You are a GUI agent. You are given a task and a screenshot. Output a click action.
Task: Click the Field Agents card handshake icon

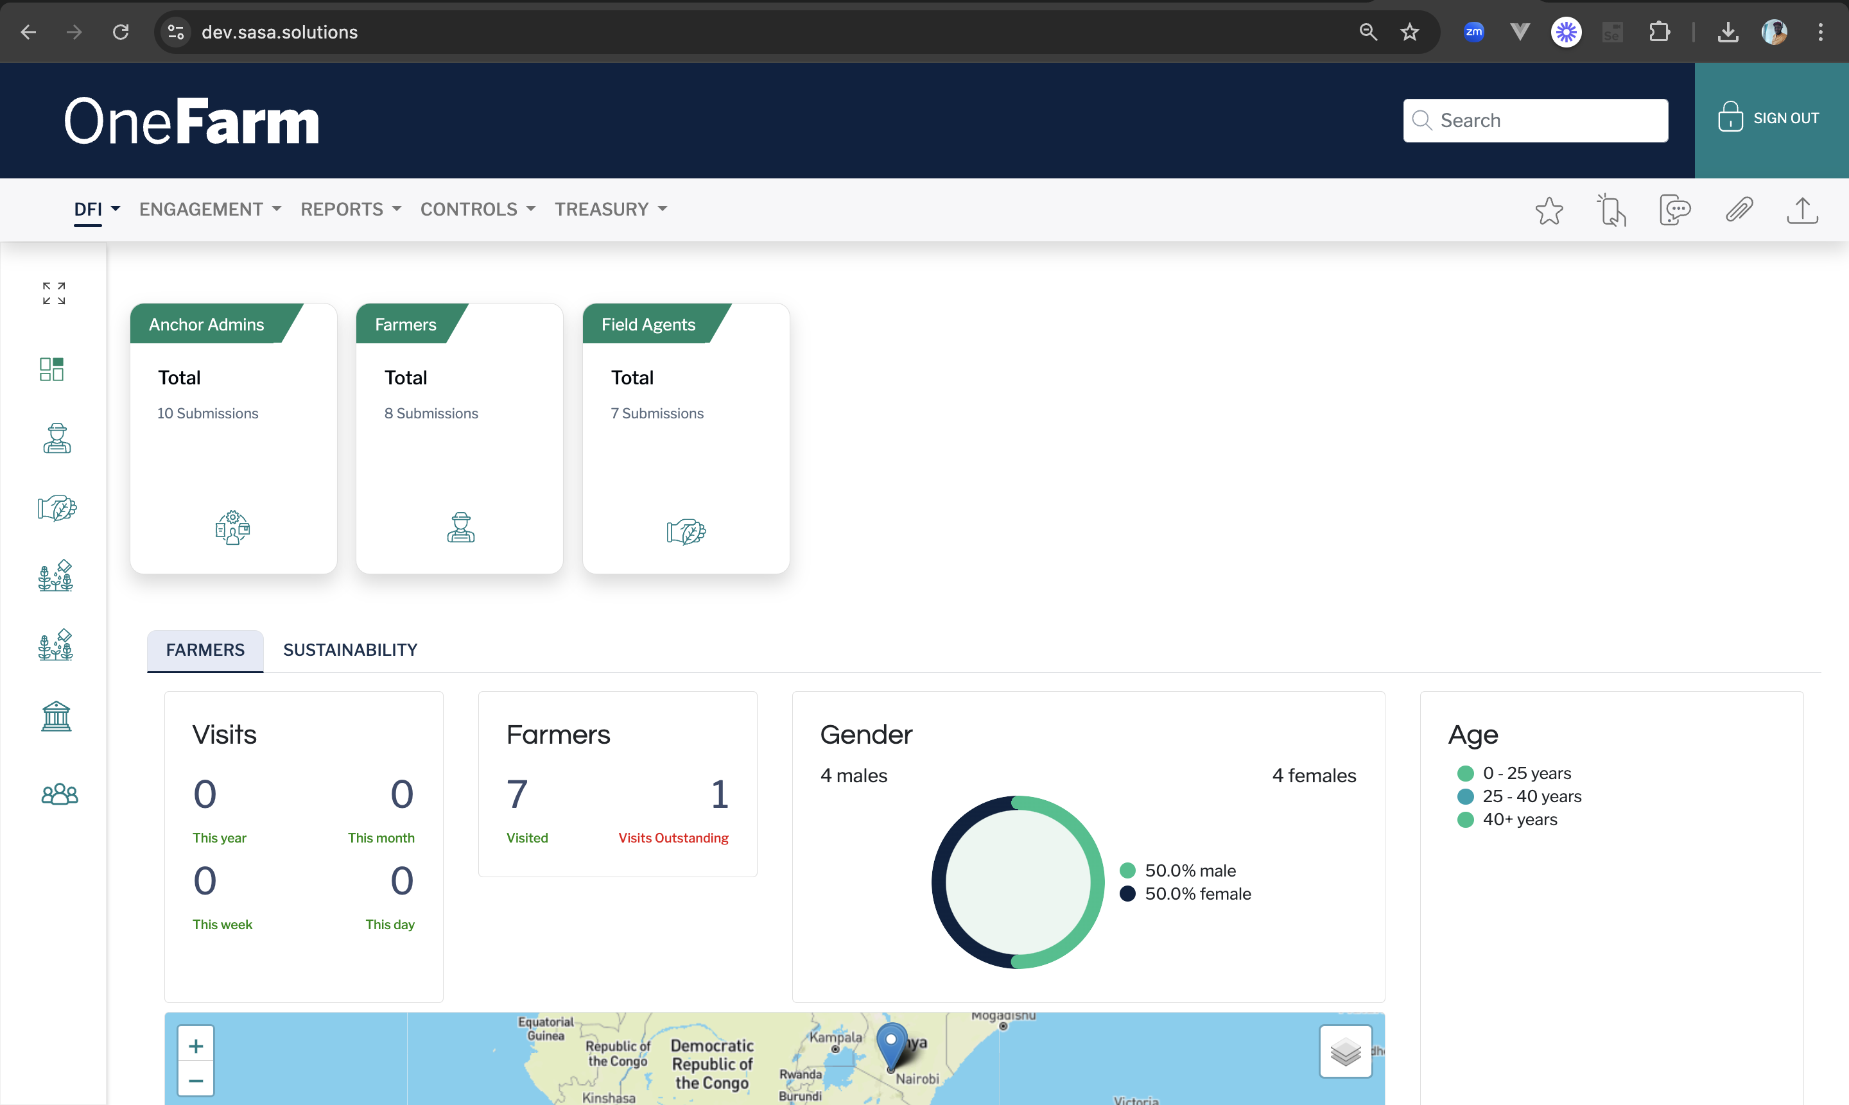pos(686,532)
